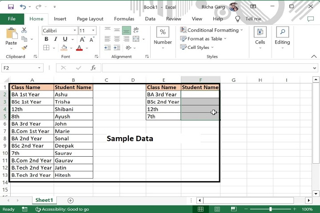Open the Number format percent button
Image resolution: width=320 pixels, height=213 pixels.
coord(163,32)
